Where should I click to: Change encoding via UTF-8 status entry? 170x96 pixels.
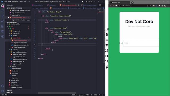87,95
